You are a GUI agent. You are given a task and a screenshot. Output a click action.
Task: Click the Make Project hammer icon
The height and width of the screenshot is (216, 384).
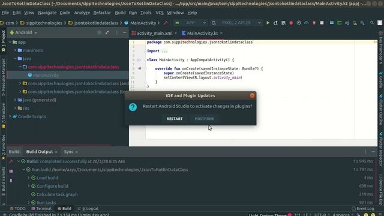click(166, 23)
